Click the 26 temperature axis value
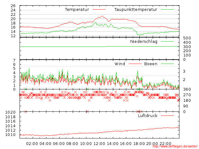199x149 pixels. 13,6
